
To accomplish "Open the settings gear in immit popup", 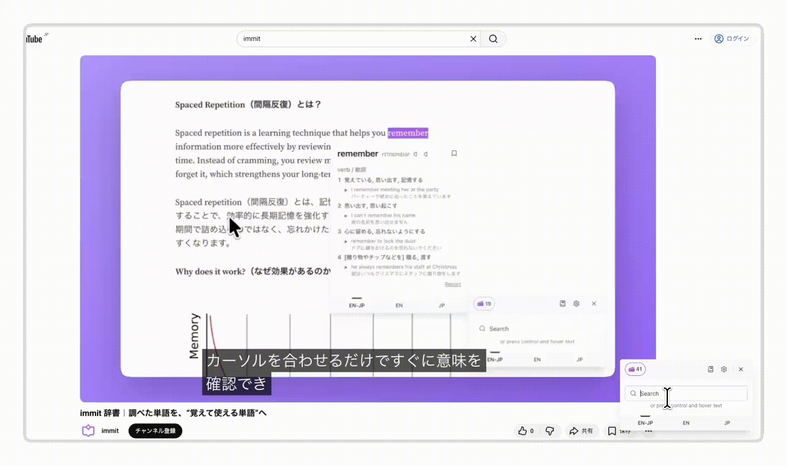I will 724,369.
